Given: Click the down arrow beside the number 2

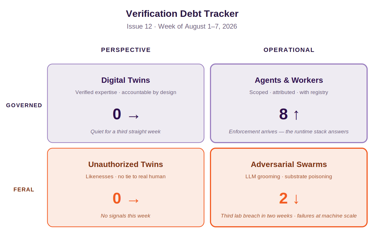Looking at the screenshot, I should [x=296, y=199].
